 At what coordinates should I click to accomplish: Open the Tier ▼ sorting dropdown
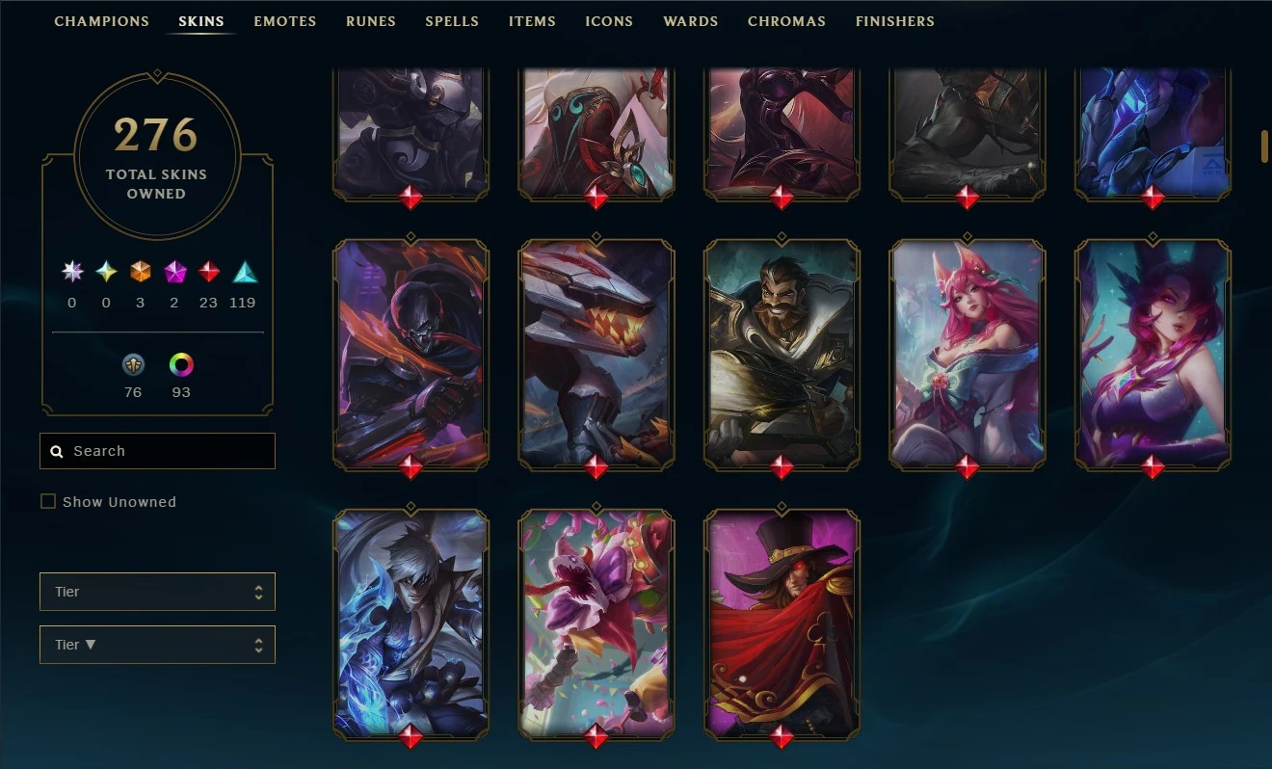[x=157, y=645]
